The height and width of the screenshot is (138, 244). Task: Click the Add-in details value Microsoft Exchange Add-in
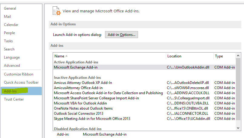[105, 134]
